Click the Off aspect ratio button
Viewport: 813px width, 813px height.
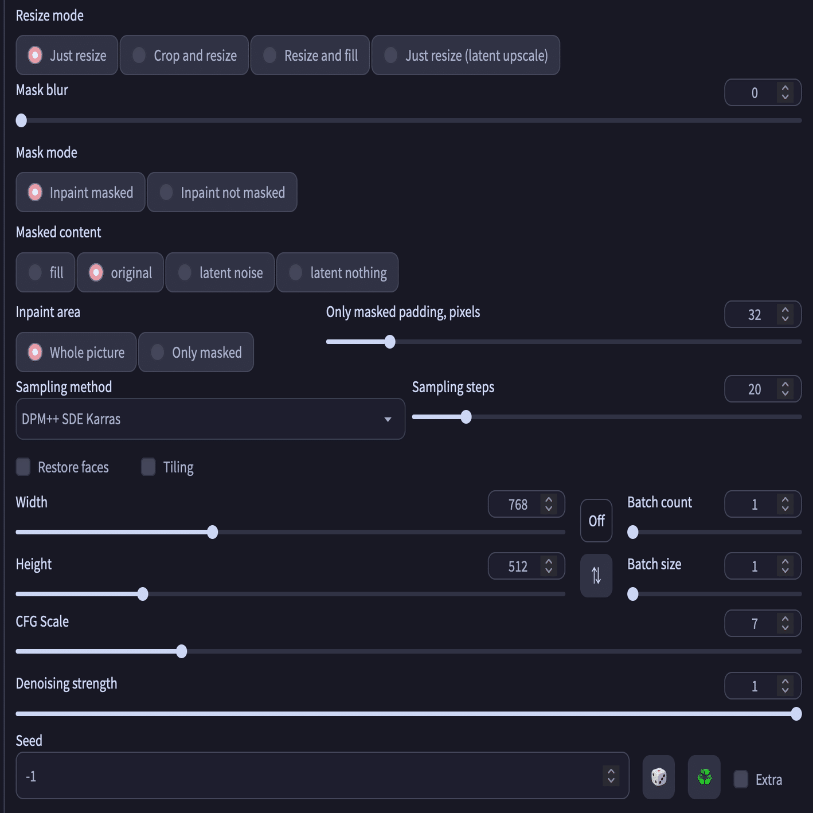coord(596,521)
